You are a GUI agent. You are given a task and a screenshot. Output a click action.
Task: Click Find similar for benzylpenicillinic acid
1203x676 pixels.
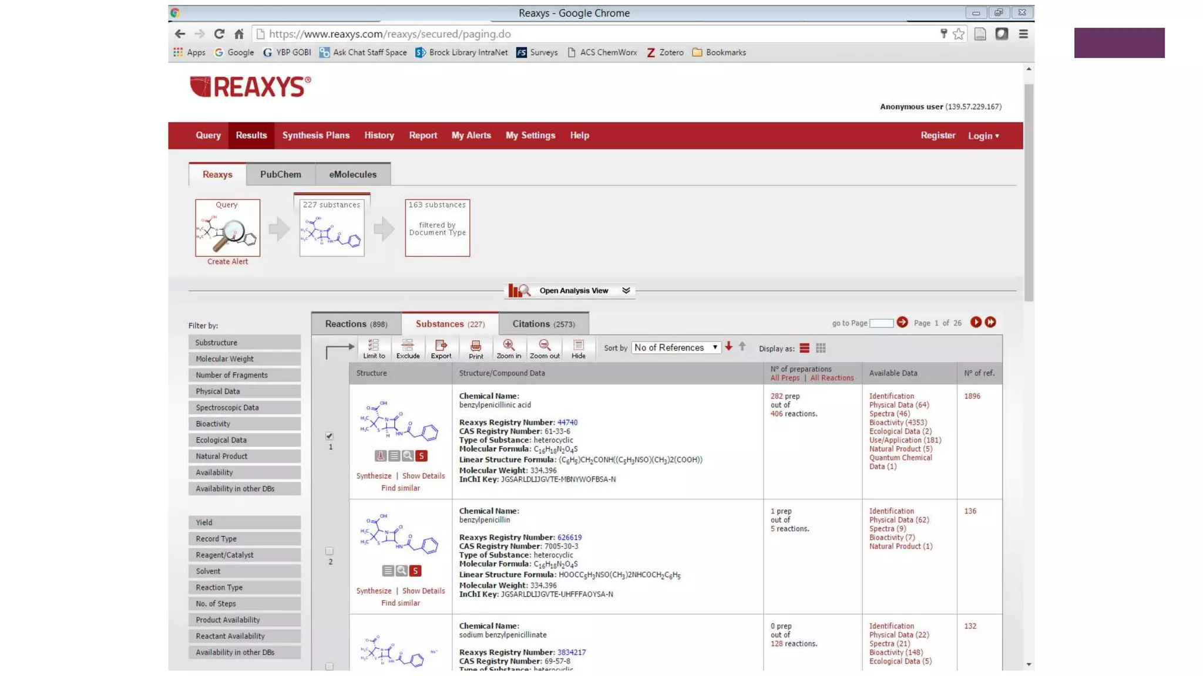click(x=400, y=488)
